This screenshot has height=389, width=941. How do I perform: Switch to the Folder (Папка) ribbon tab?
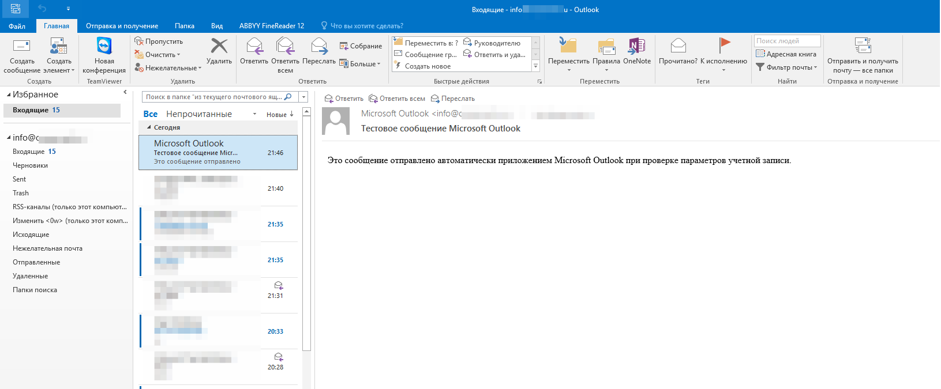(x=185, y=26)
